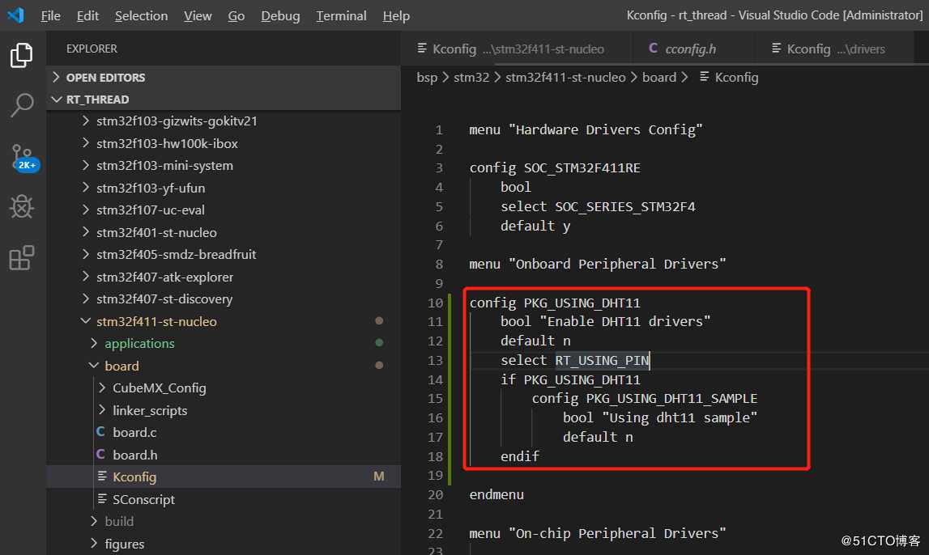The height and width of the screenshot is (555, 929).
Task: Open the Extensions view icon
Action: [x=22, y=258]
